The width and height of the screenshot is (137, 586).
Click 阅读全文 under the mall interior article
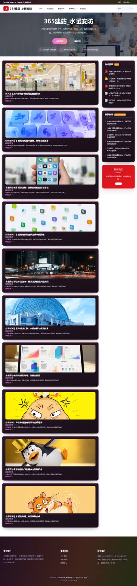coord(9,101)
